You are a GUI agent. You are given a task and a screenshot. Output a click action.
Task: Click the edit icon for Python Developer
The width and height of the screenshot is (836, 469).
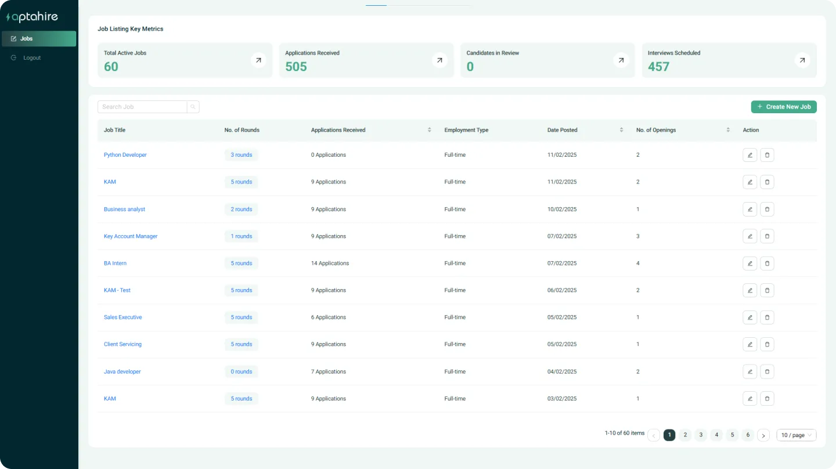click(749, 155)
